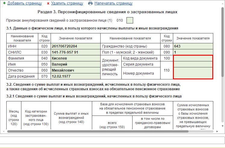Open the 'Напечатать страницу' link
This screenshot has height=148, width=225.
tap(114, 3)
